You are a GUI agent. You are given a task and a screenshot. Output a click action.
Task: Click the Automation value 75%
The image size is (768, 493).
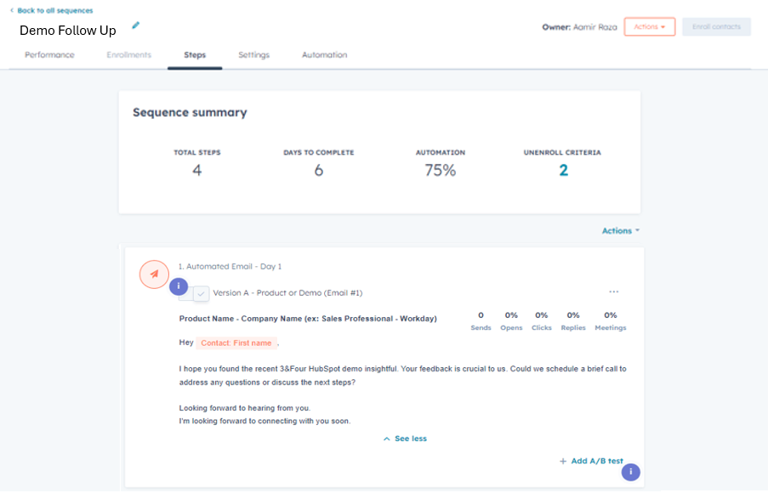[x=440, y=170]
